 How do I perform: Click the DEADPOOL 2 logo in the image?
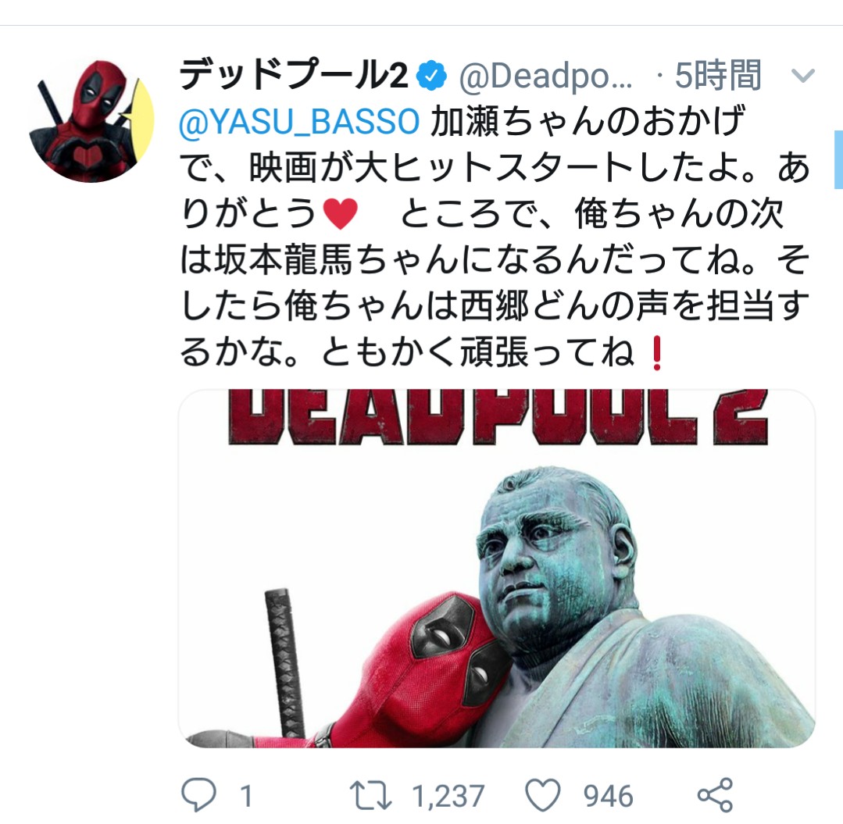coord(498,417)
